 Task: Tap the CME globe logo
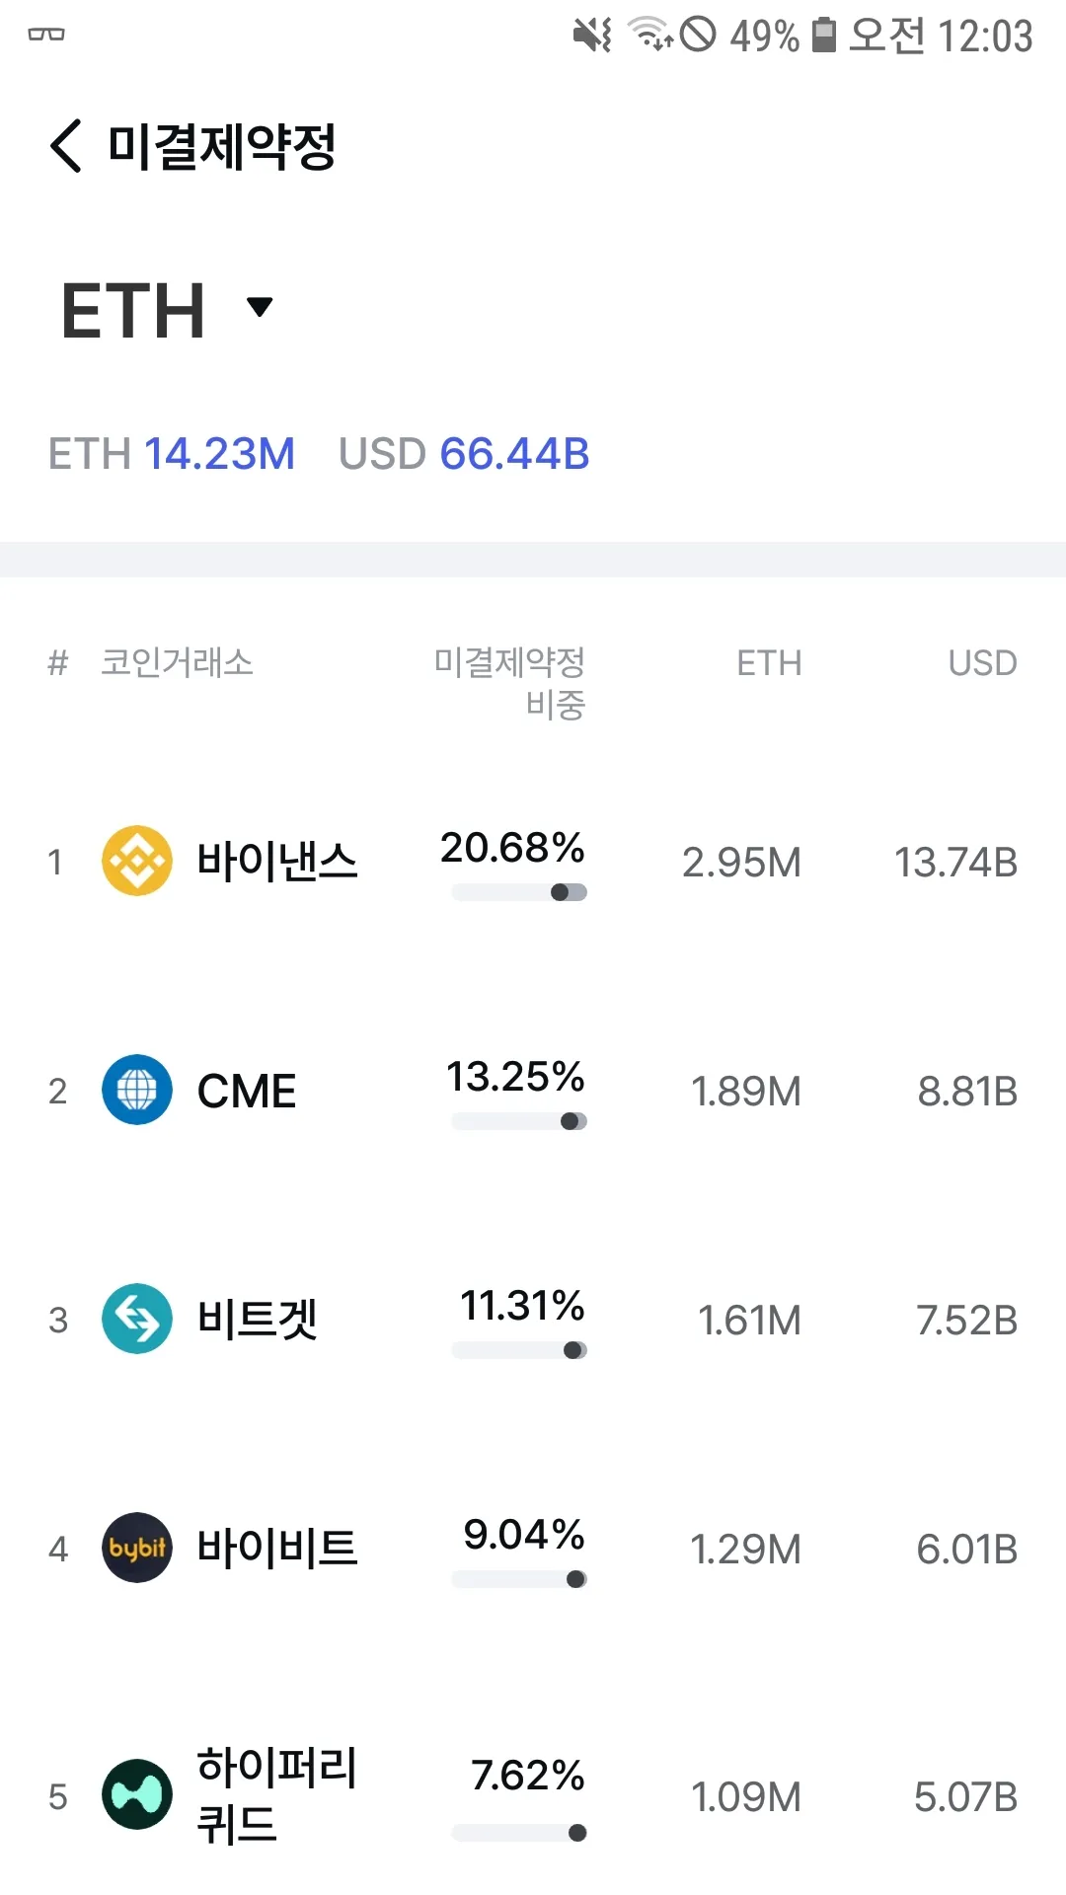[137, 1090]
